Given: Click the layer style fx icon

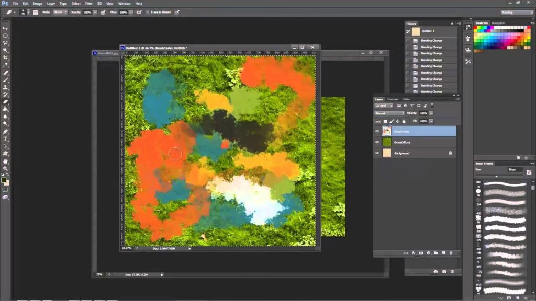Looking at the screenshot, I should pyautogui.click(x=414, y=253).
